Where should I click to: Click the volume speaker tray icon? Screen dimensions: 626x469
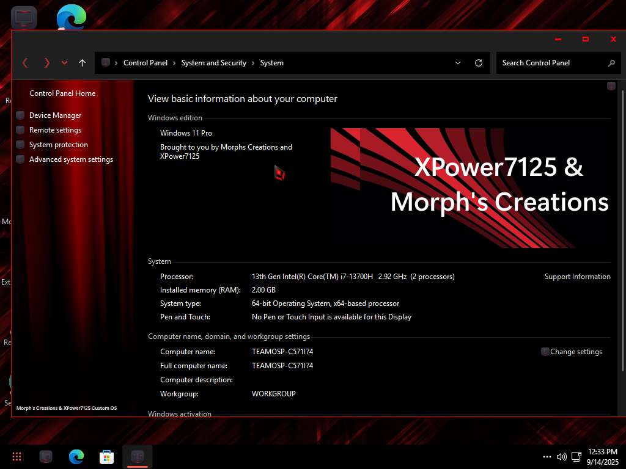point(561,457)
